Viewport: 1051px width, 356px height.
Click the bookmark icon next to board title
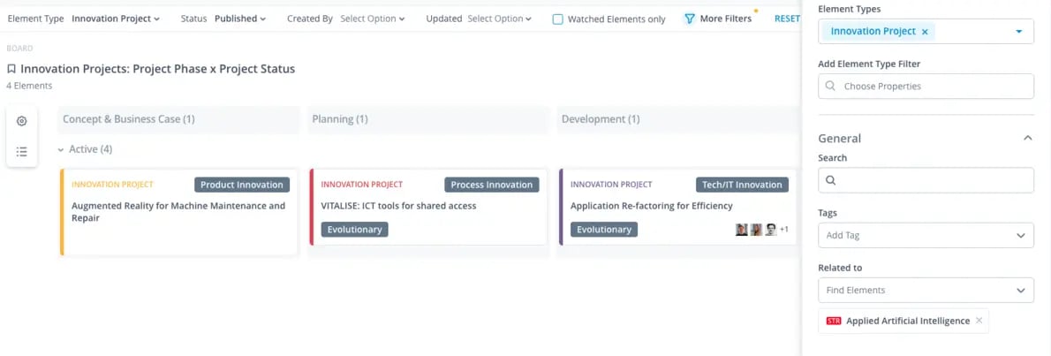[11, 68]
